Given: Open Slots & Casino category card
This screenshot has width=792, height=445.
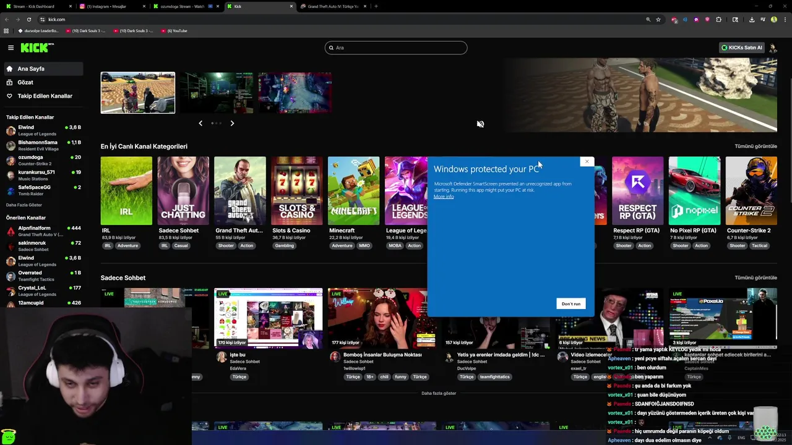Looking at the screenshot, I should (297, 191).
